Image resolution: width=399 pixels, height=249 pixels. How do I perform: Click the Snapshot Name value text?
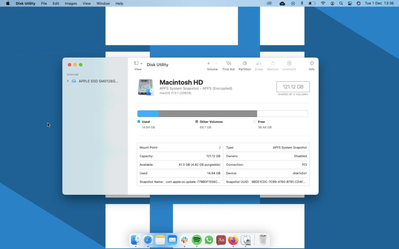point(193,182)
